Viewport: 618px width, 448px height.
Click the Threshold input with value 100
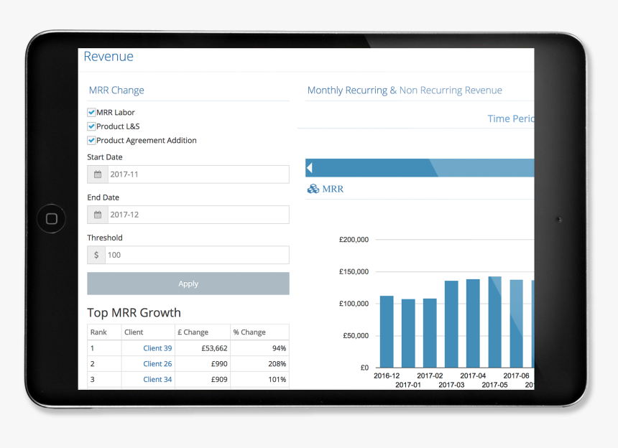[x=197, y=255]
